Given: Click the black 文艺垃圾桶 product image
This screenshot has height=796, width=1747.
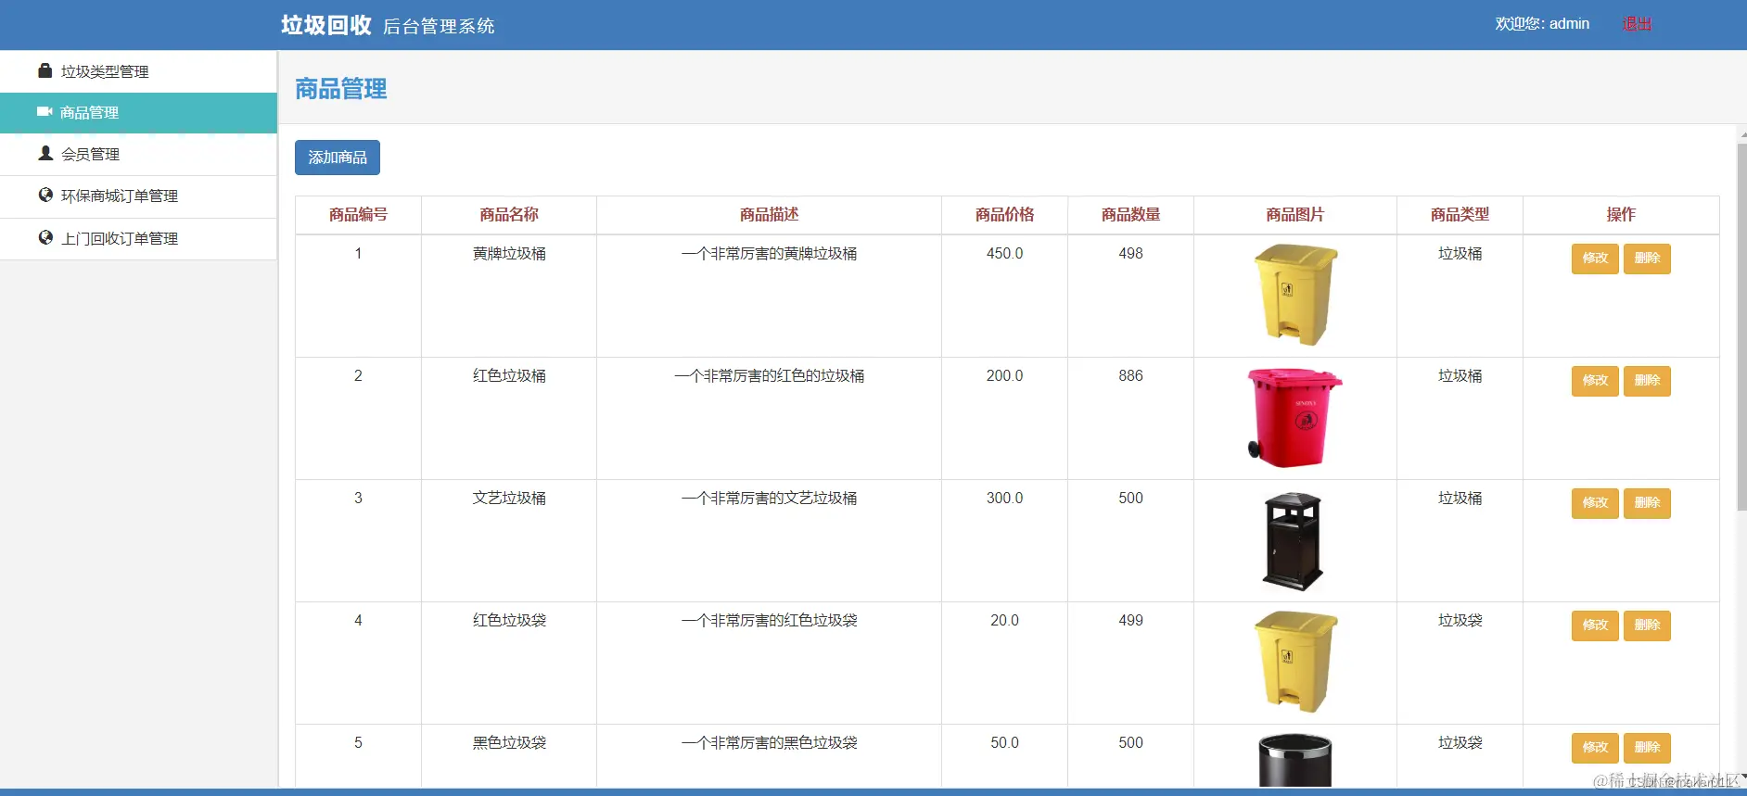Looking at the screenshot, I should pos(1294,541).
